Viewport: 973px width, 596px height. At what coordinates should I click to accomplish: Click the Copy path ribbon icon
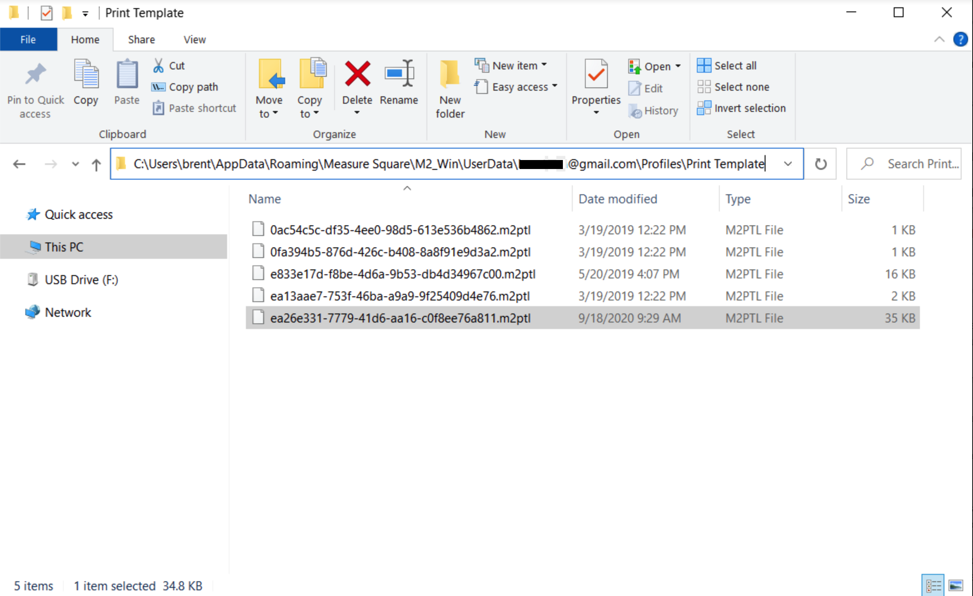(x=158, y=87)
